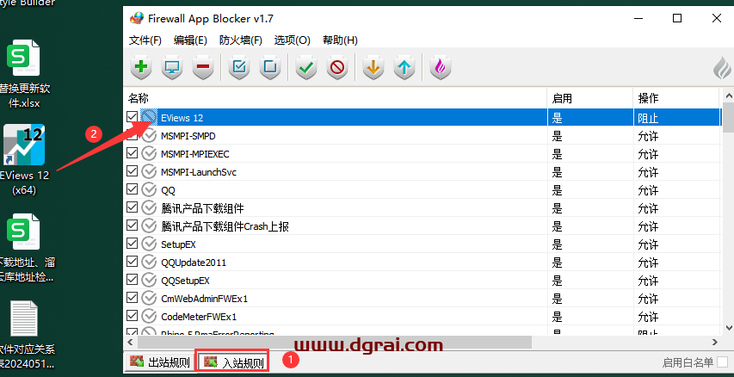Click the orange down arrow Move down icon

click(x=373, y=68)
